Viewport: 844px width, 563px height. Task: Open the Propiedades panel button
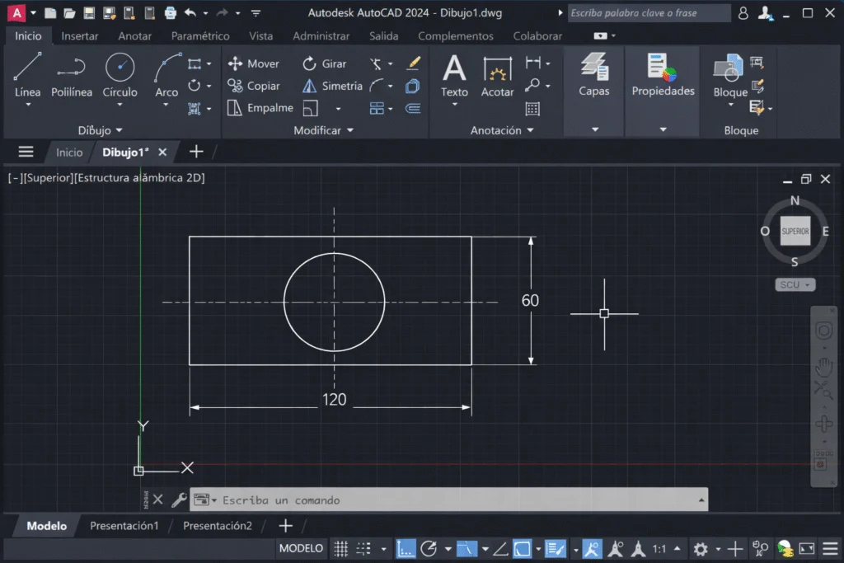[662, 78]
